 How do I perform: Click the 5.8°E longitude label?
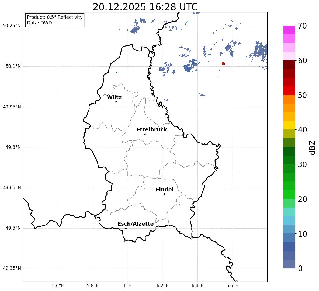[x=93, y=286]
